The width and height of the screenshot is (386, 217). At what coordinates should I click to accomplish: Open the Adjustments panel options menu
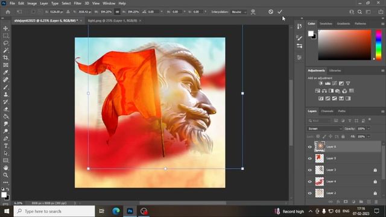382,71
